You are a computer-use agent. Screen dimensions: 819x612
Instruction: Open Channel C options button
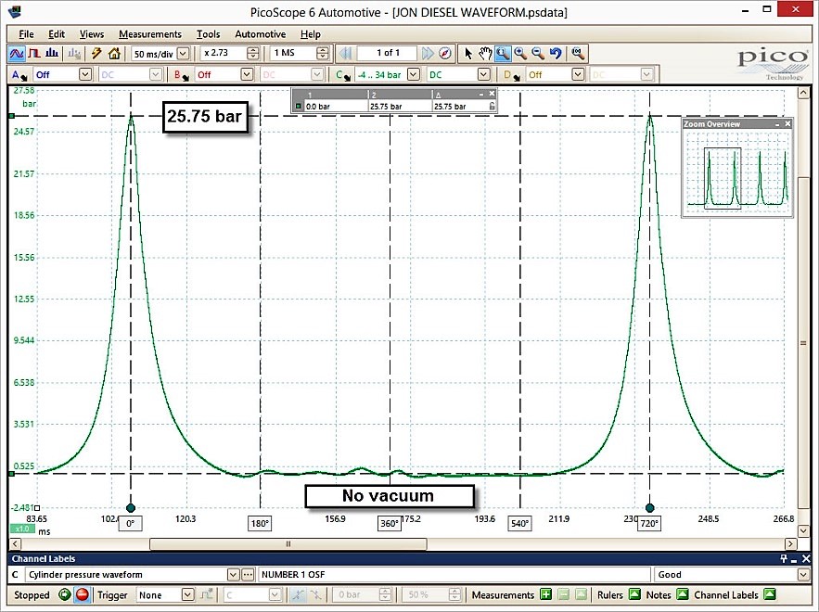tap(343, 75)
